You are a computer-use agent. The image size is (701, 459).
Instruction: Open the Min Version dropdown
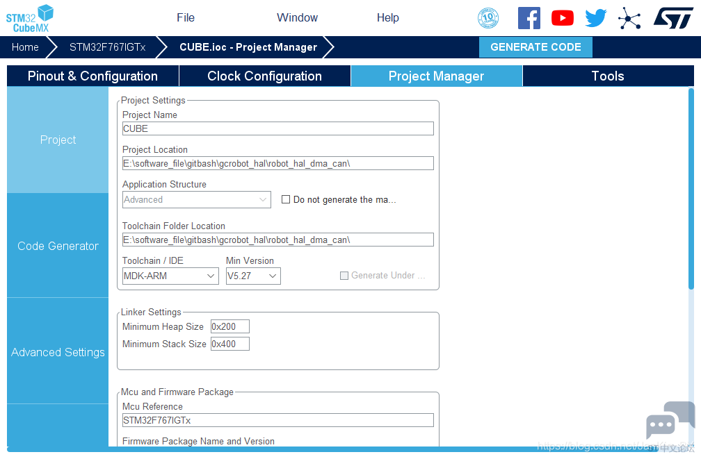coord(253,276)
